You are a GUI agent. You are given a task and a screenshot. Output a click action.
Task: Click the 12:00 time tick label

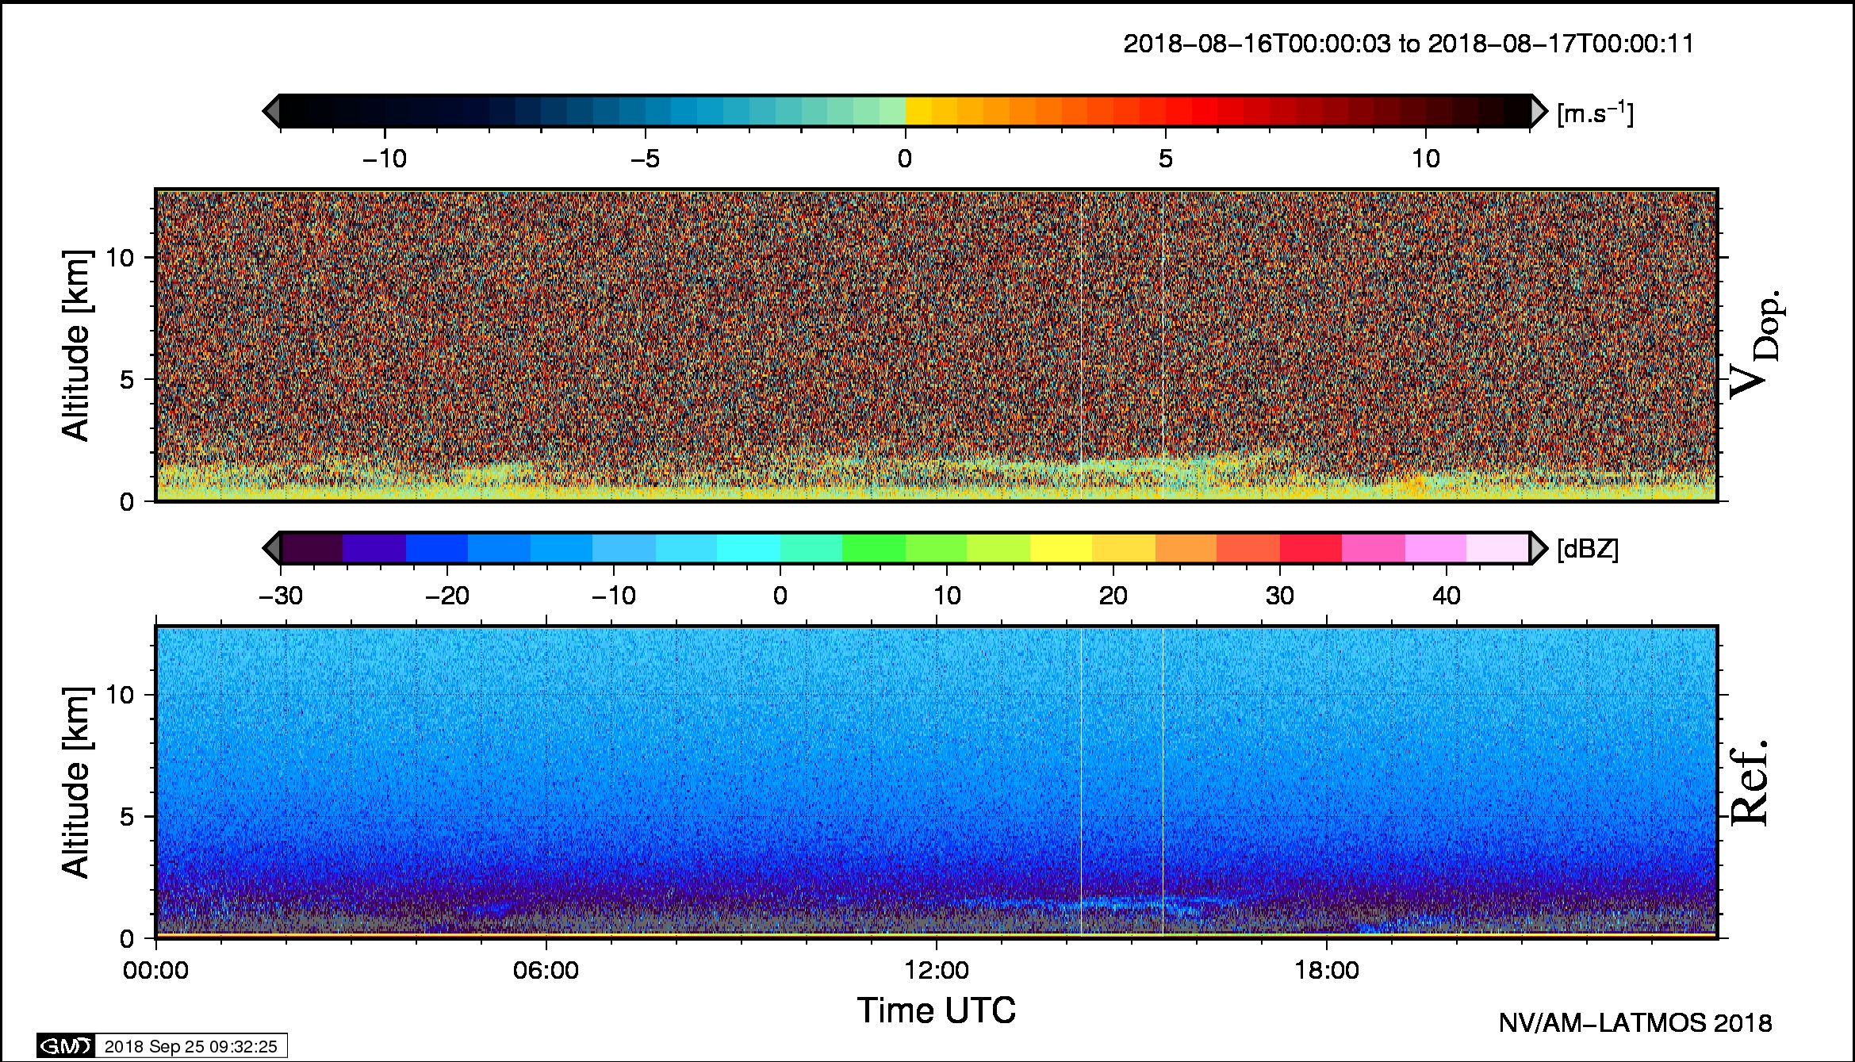[936, 970]
